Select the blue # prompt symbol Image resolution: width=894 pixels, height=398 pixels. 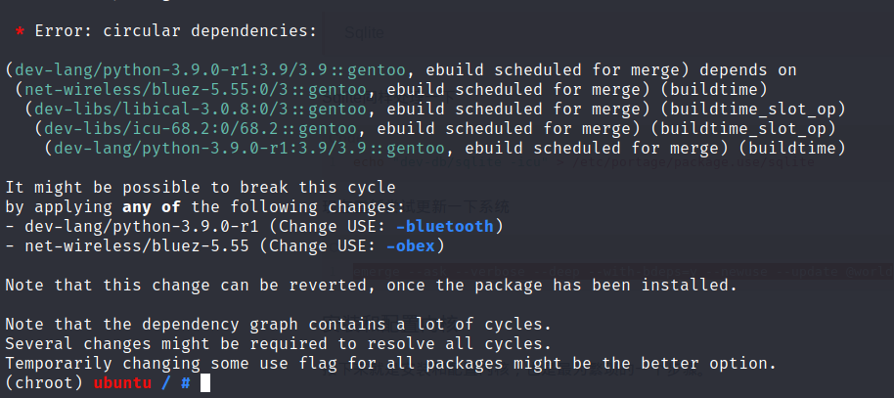(185, 382)
